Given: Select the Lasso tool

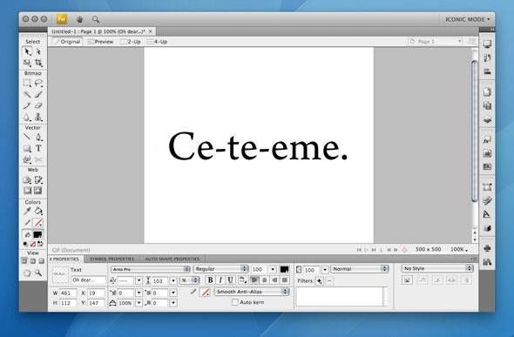Looking at the screenshot, I should (x=38, y=84).
